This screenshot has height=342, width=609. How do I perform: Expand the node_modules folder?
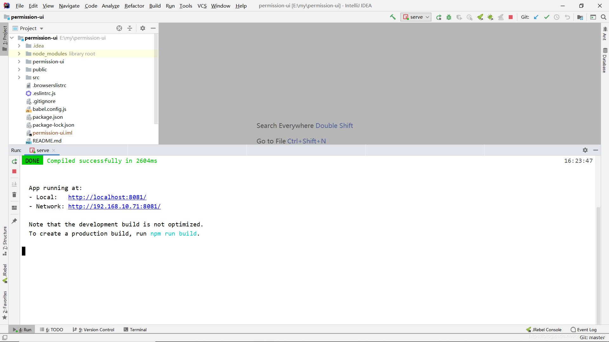[x=19, y=54]
